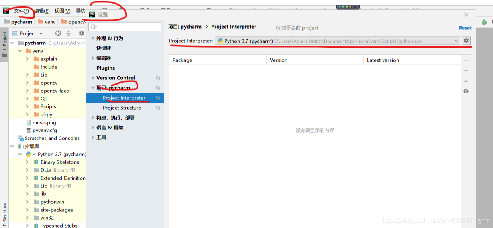Image resolution: width=493 pixels, height=228 pixels.
Task: Click the Version column header
Action: point(315,60)
